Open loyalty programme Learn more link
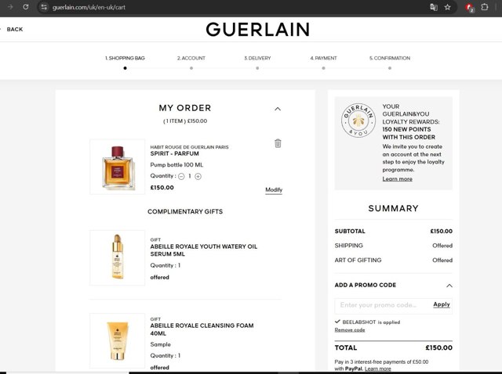This screenshot has height=374, width=502. pos(398,179)
